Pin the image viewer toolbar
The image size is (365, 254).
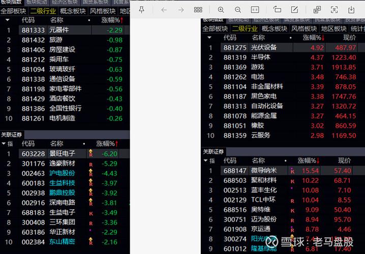point(141,10)
